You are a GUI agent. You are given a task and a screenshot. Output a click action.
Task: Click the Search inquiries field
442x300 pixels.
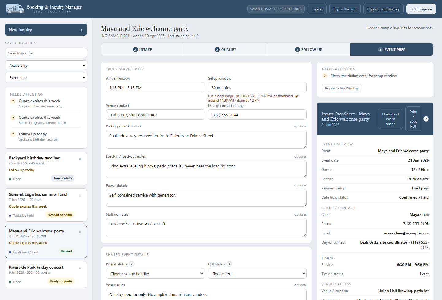(x=46, y=53)
